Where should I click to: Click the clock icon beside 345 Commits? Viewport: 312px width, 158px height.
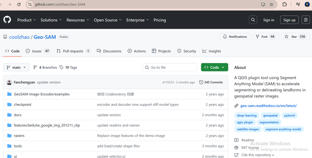click(201, 82)
